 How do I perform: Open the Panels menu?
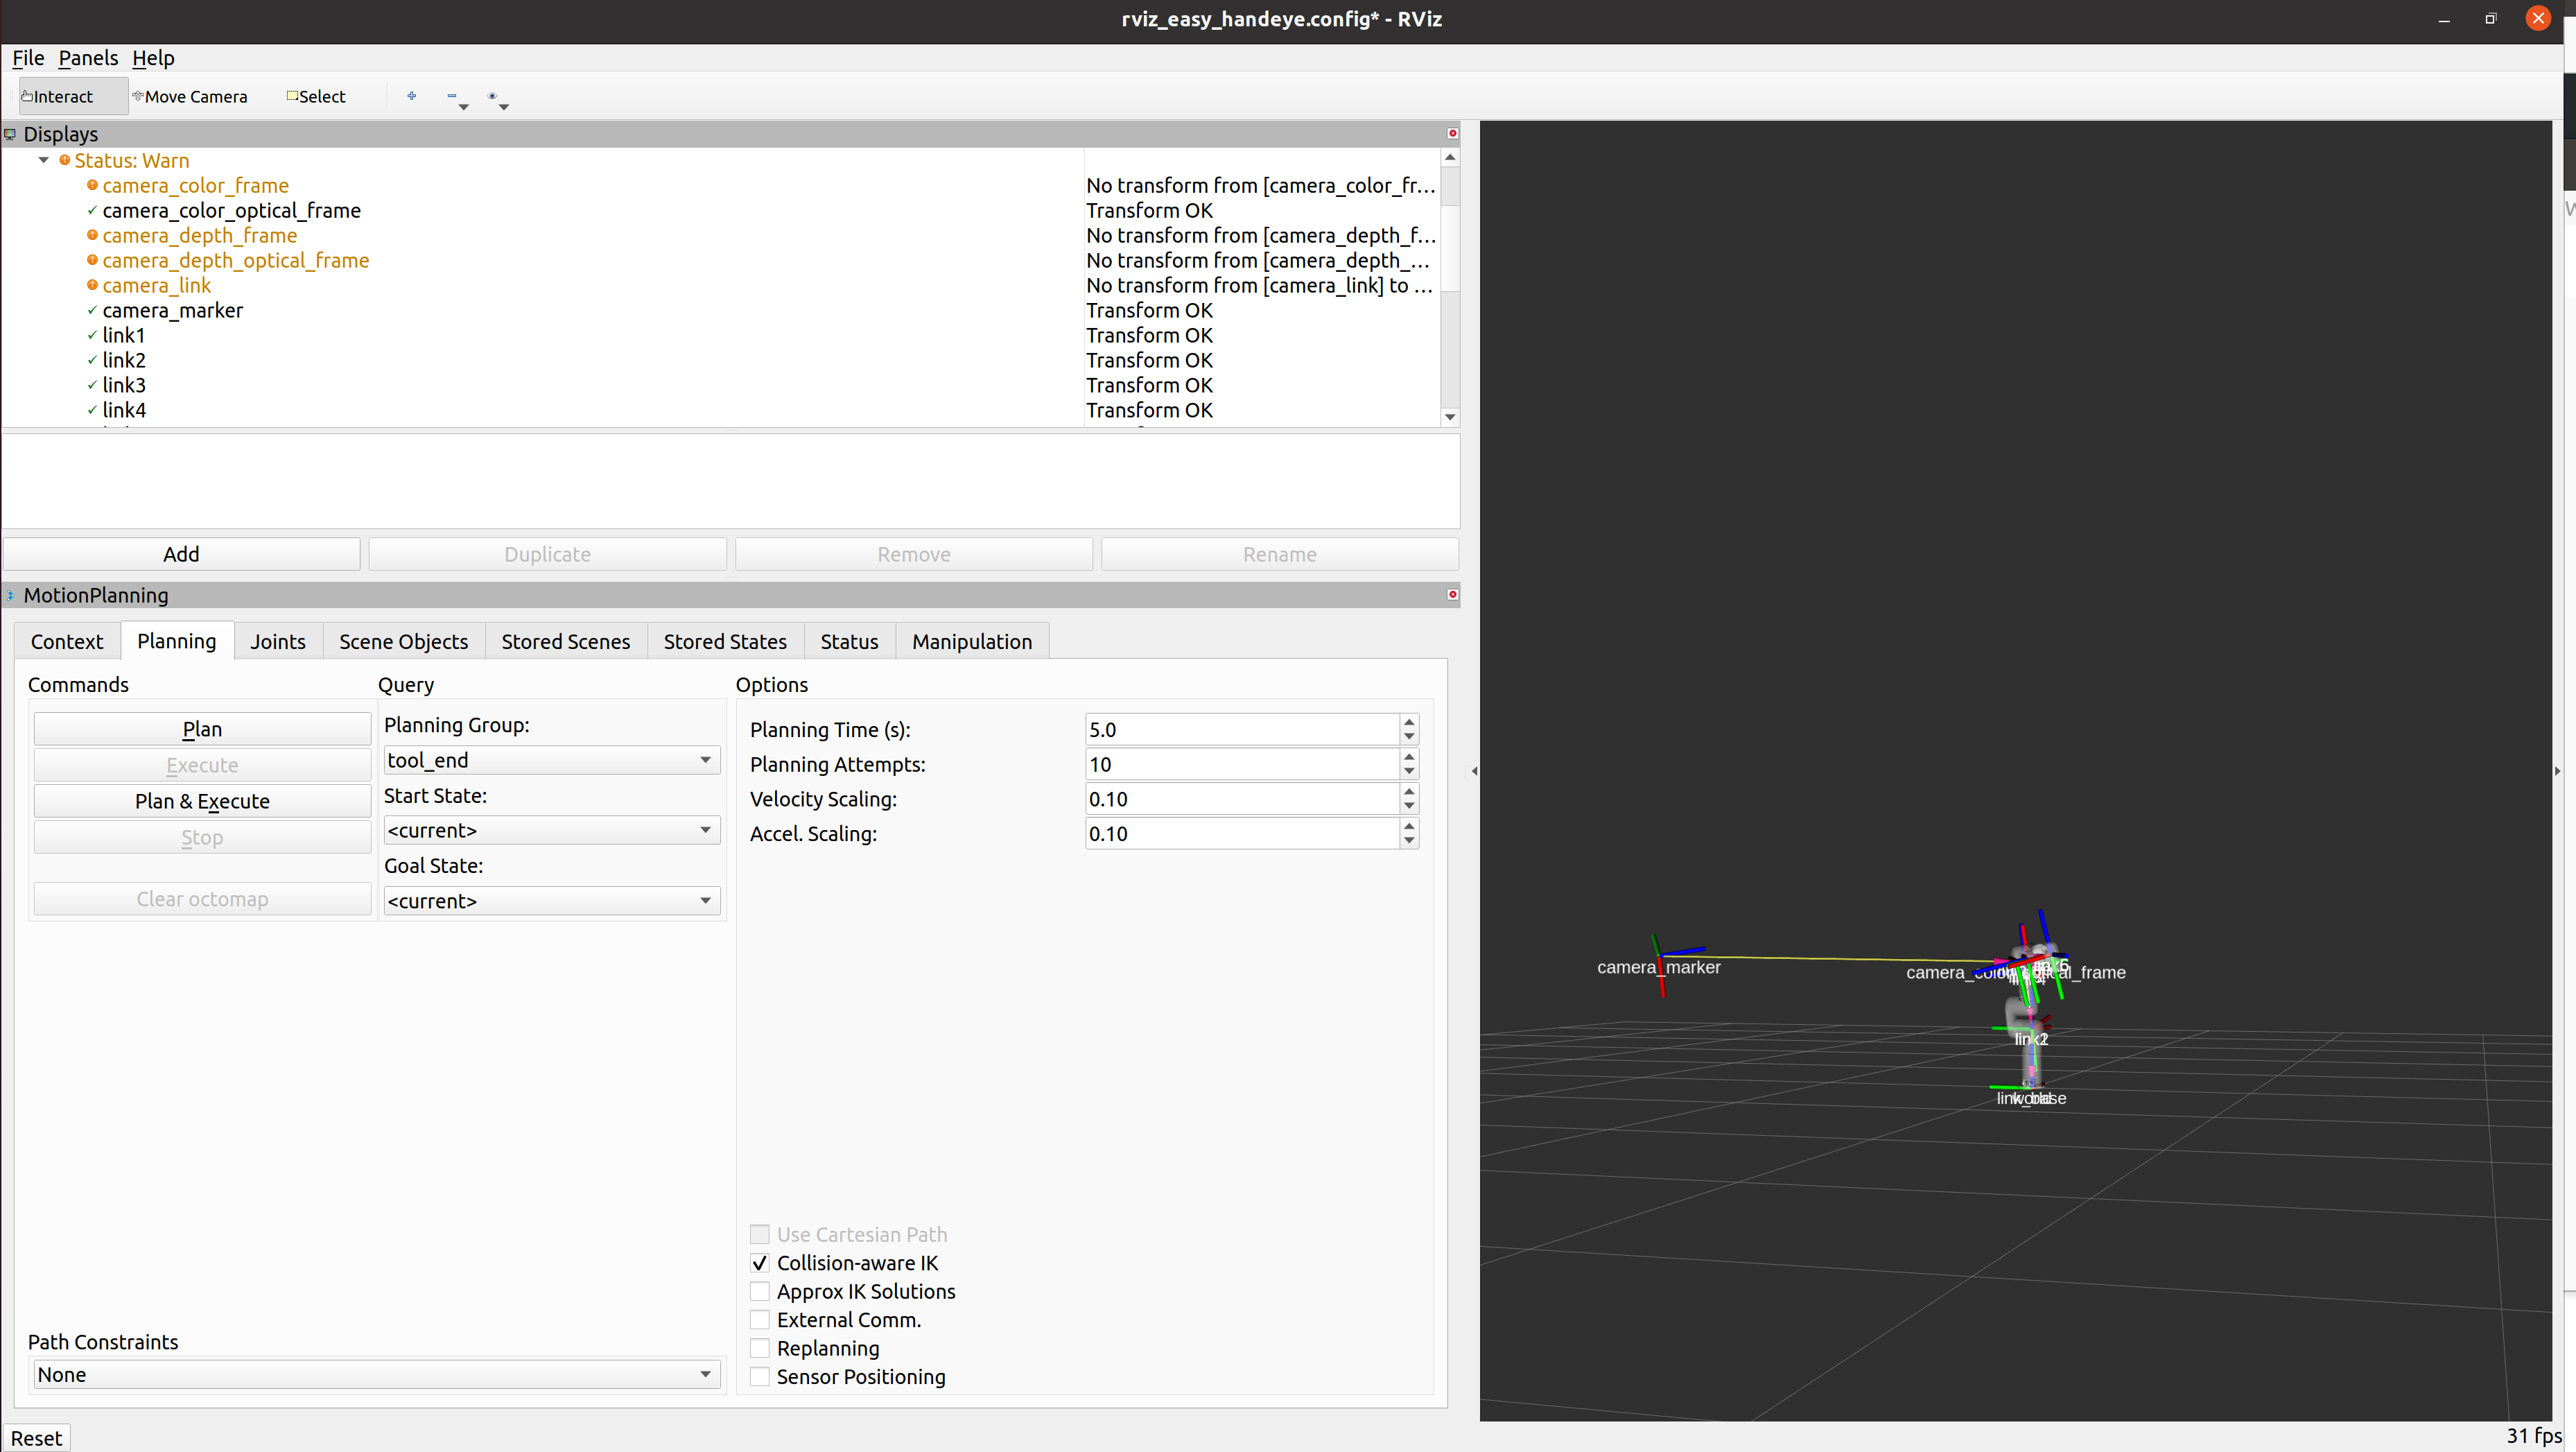coord(88,57)
